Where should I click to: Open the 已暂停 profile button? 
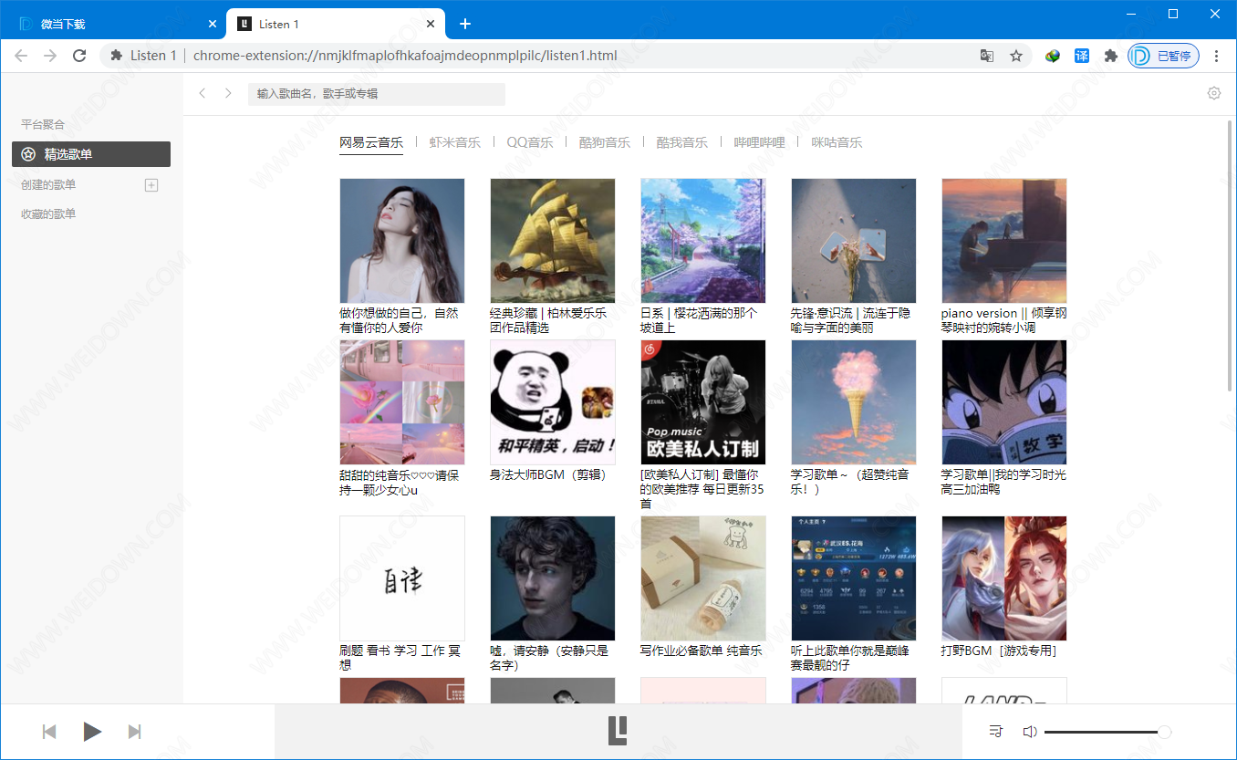click(x=1163, y=56)
